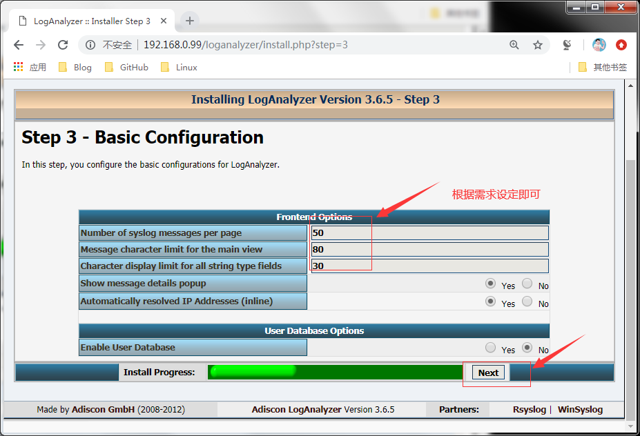The width and height of the screenshot is (640, 436).
Task: Click the page vertical scrollbar thumb
Action: (630, 290)
